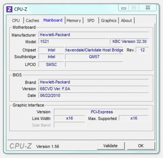Click the Chipset vendor field Intel
The width and height of the screenshot is (163, 158).
(x=51, y=50)
